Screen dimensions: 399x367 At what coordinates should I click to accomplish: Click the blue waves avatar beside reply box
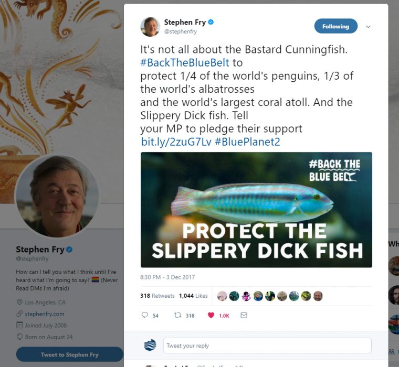pos(150,345)
